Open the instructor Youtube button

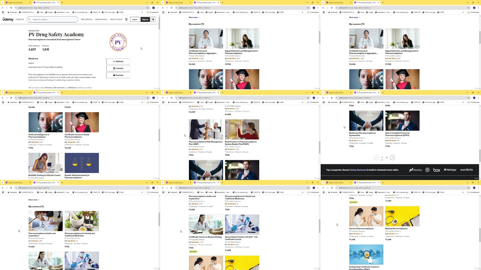pyautogui.click(x=118, y=75)
